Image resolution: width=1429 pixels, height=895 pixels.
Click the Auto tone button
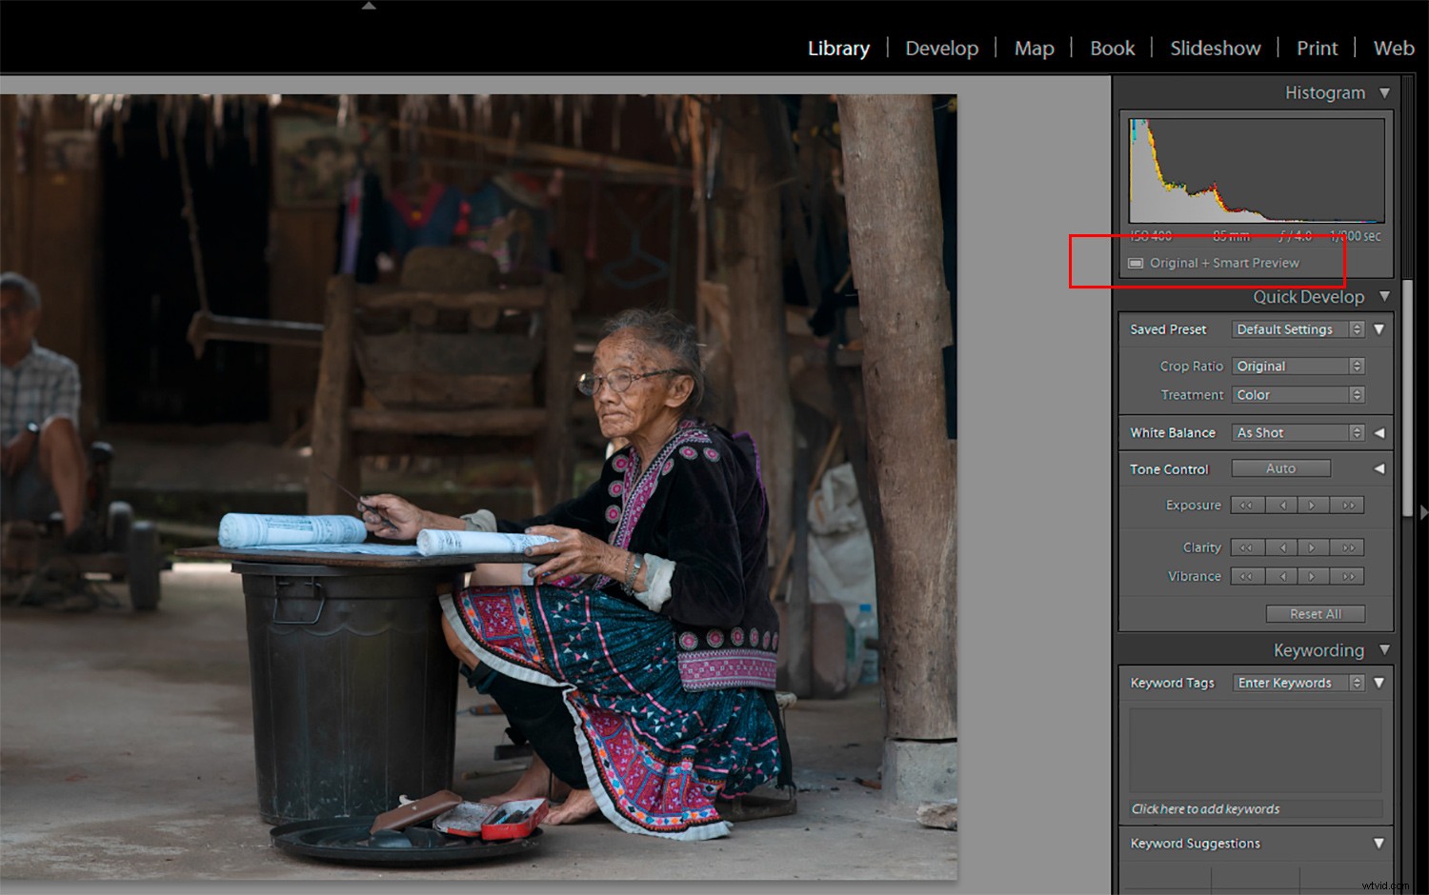[x=1280, y=467]
